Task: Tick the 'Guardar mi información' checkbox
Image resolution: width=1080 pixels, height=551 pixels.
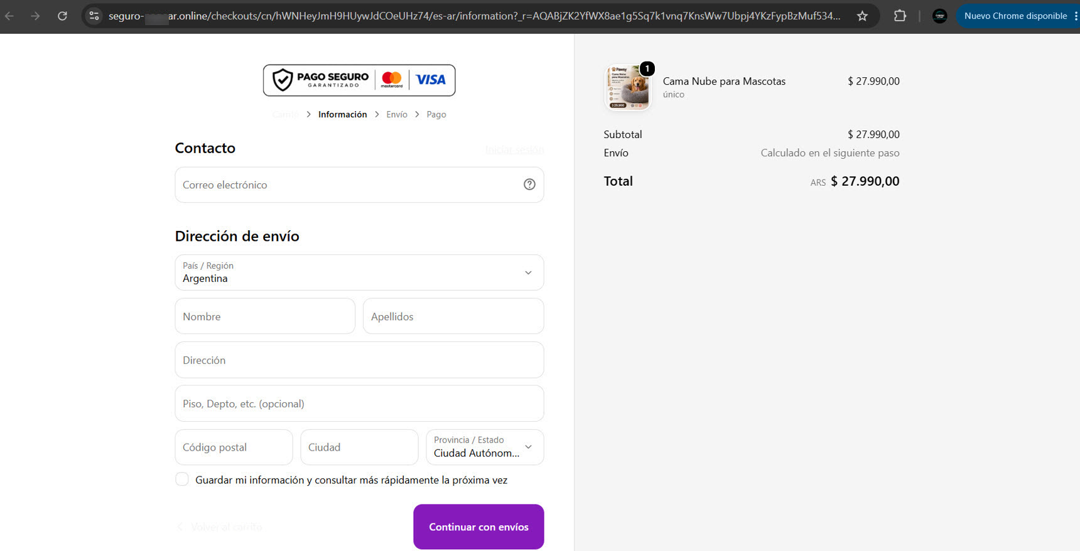Action: [x=182, y=479]
